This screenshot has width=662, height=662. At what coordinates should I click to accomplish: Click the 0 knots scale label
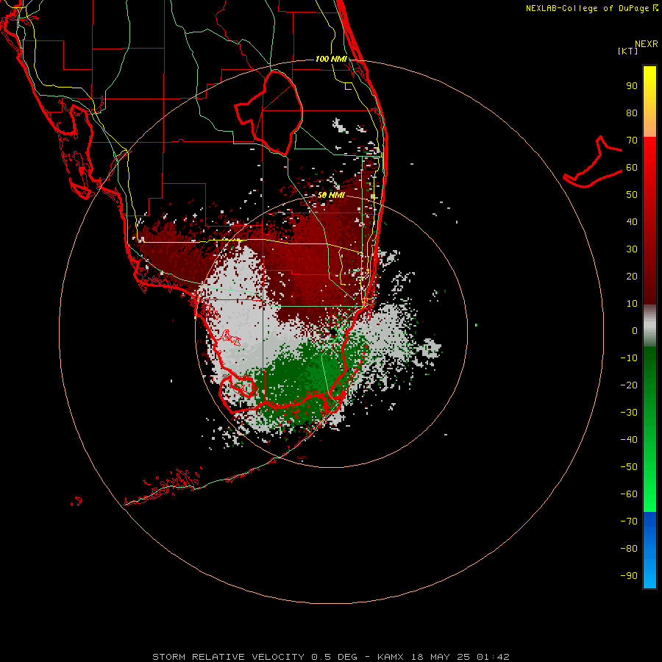pos(635,330)
